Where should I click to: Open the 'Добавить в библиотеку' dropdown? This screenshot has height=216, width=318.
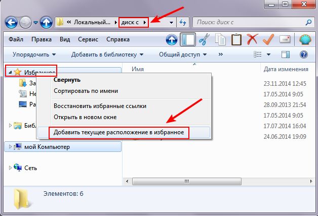pyautogui.click(x=107, y=55)
